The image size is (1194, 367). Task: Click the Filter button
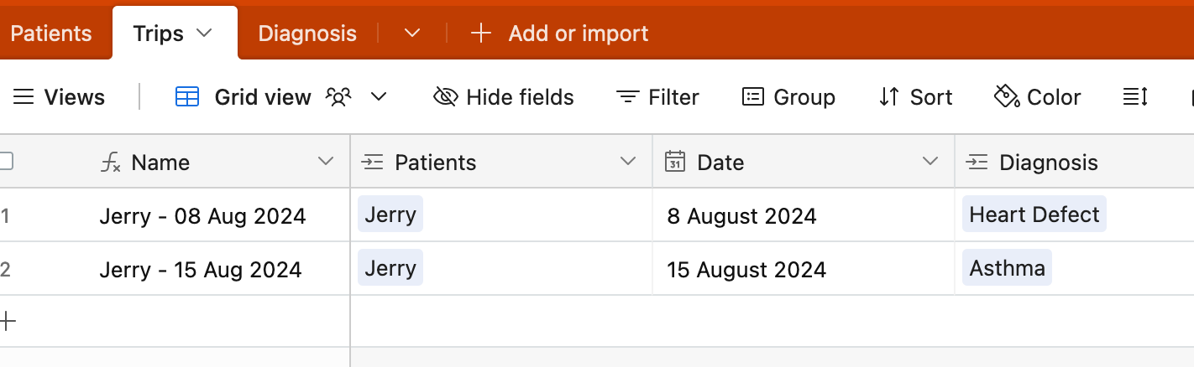click(657, 98)
